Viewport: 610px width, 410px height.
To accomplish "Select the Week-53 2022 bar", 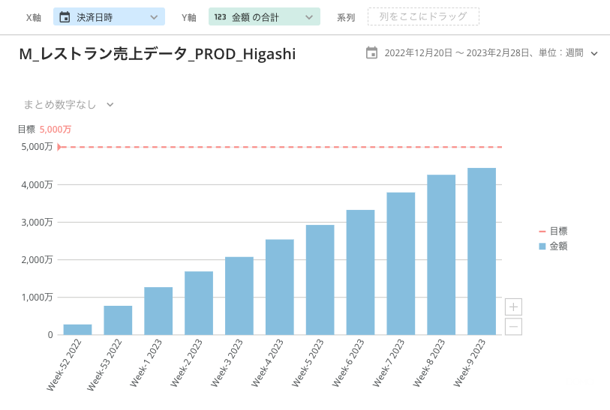I will (118, 320).
